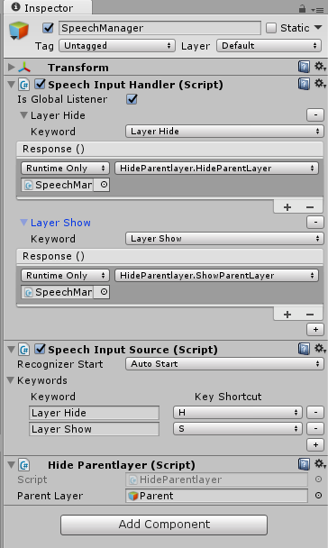Viewport: 328px width, 548px height.
Task: Click the HideParentlayer script reference field
Action: pyautogui.click(x=216, y=479)
